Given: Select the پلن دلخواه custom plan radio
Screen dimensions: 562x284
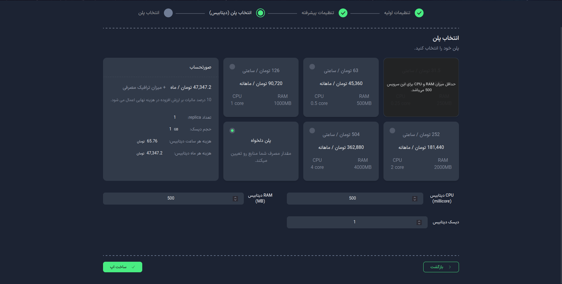Looking at the screenshot, I should [x=232, y=130].
